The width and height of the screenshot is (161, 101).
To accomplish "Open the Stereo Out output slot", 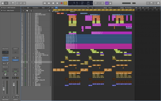I will (5, 67).
